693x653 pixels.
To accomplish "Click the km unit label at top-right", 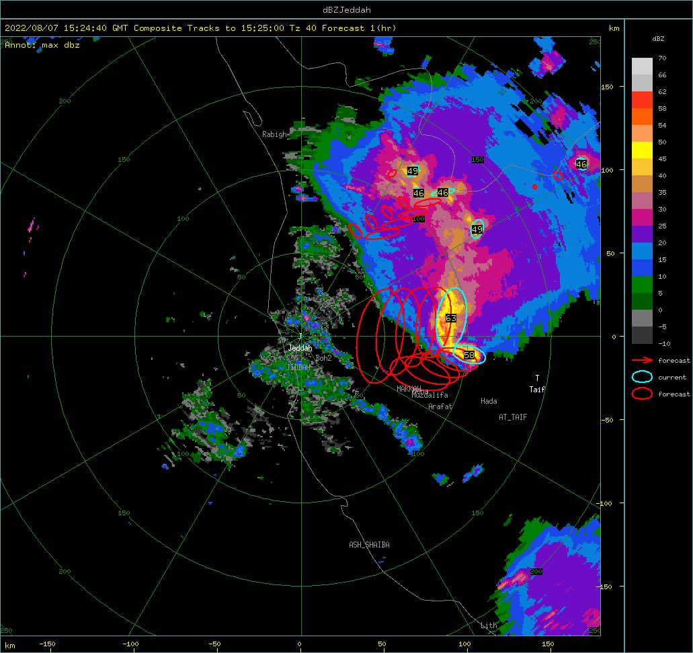I will point(614,28).
